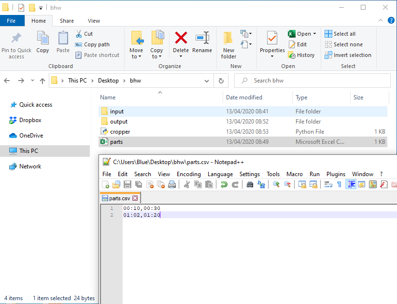
Task: Click Redo arrow in Notepad++ toolbar
Action: 235,184
